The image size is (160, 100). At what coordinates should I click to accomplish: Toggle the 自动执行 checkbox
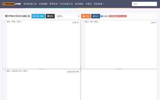click(101, 16)
